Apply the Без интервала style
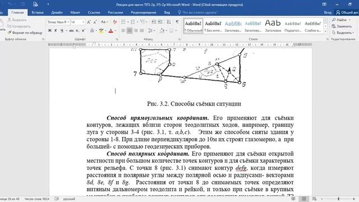Screen dimensions: 359x202 (213, 26)
